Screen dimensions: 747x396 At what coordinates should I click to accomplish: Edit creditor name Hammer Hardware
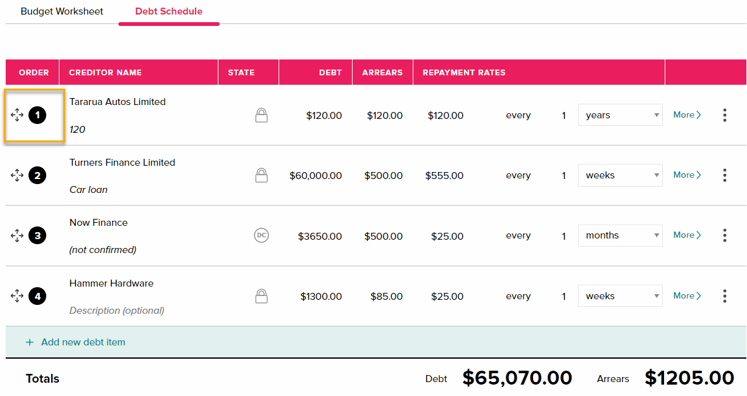point(111,283)
